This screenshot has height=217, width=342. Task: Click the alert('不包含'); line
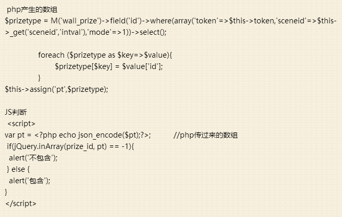tap(33, 158)
